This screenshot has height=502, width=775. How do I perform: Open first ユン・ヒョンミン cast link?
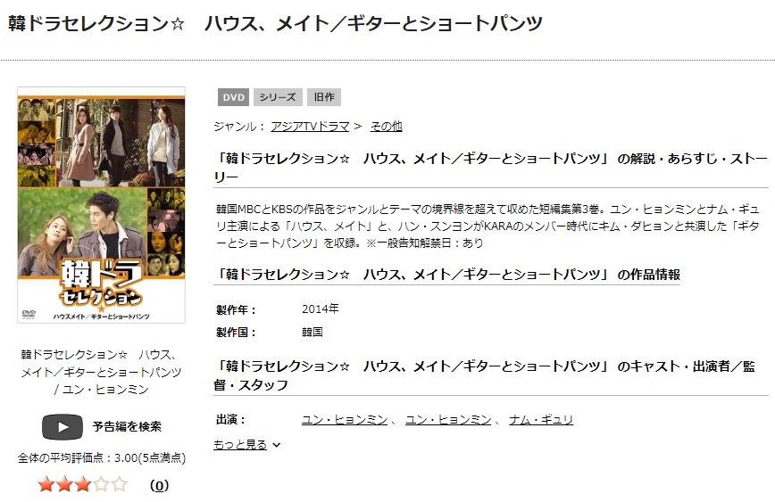pos(345,420)
